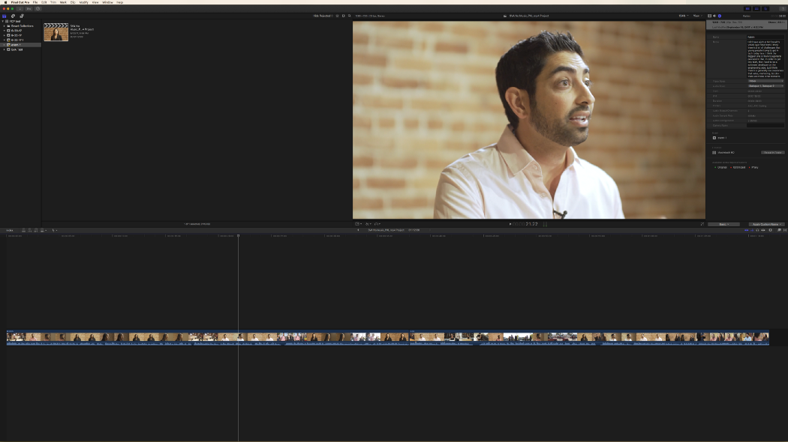Open the Audio inspector speaker icon

tap(714, 16)
